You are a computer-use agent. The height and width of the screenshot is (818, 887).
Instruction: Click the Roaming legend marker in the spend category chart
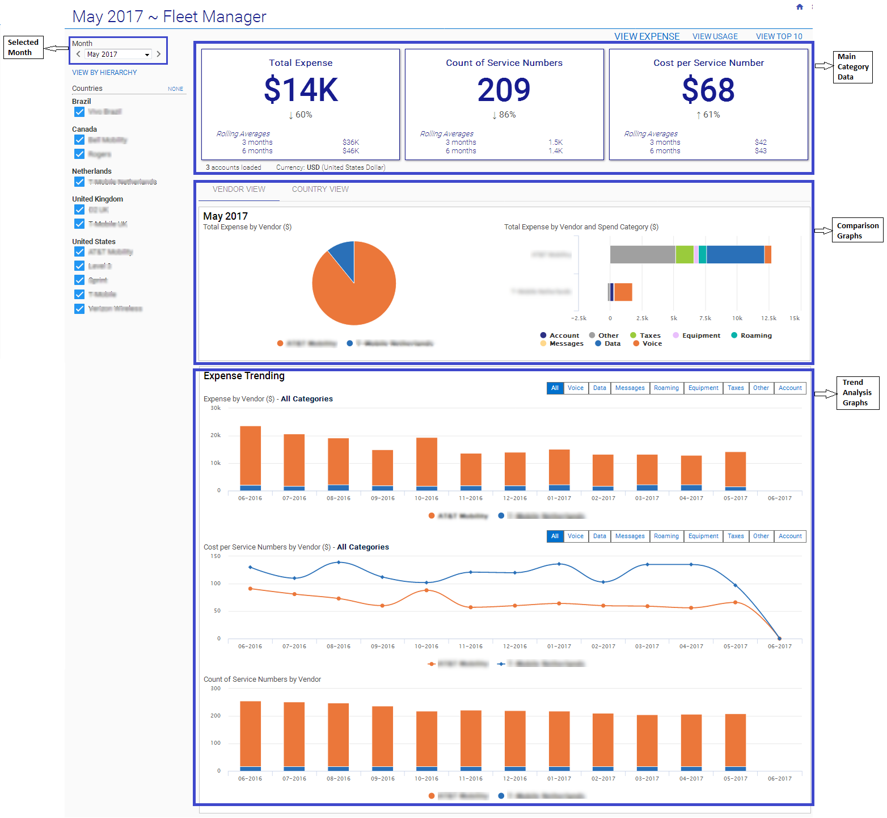[734, 335]
